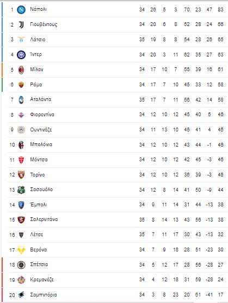Image resolution: width=228 pixels, height=303 pixels.
Task: Click the Milan red-black crest icon
Action: pos(21,70)
